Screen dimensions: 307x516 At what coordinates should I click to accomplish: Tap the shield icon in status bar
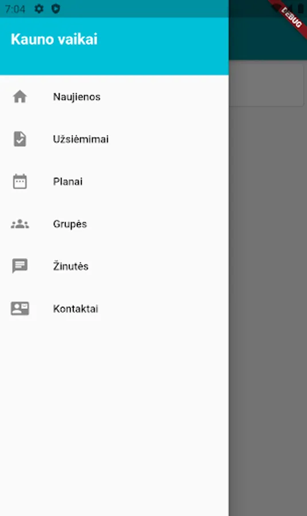click(56, 9)
